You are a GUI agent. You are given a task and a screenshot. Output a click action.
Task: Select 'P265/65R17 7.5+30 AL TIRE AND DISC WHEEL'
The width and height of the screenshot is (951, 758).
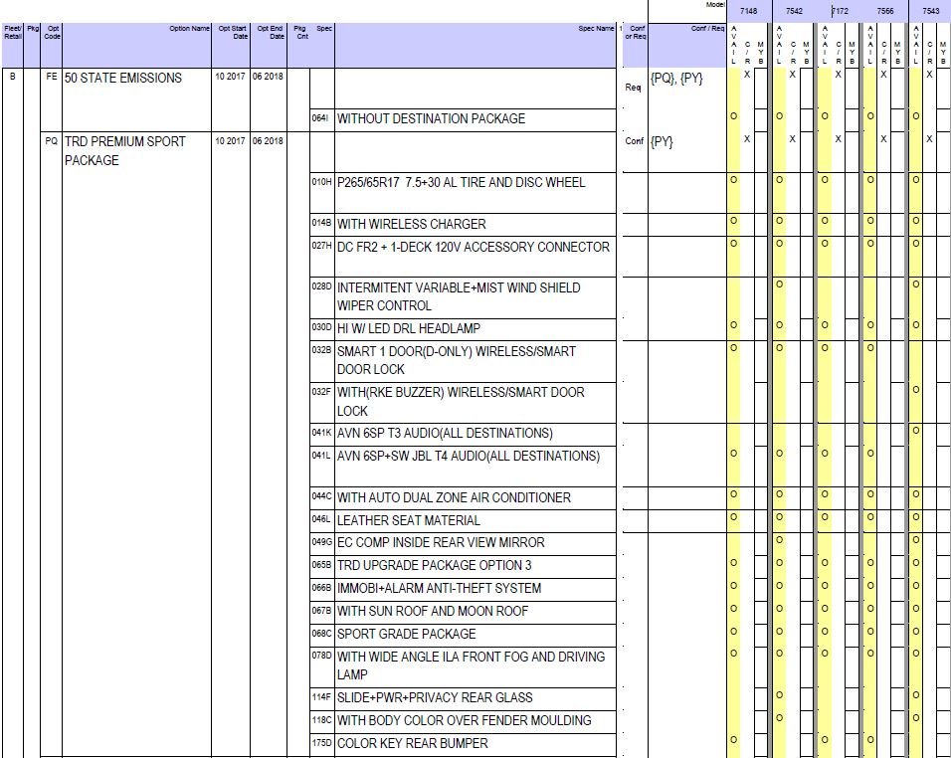coord(461,182)
